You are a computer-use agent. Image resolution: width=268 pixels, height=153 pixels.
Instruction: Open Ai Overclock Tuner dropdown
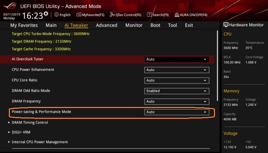coord(177,59)
